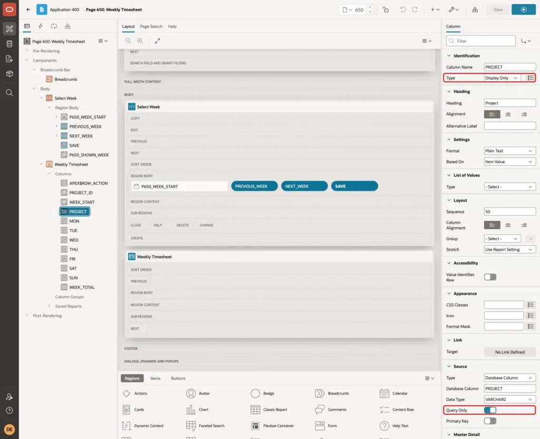
Task: Open Format Mask pick list icon
Action: (x=531, y=326)
